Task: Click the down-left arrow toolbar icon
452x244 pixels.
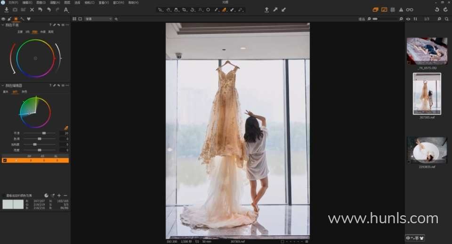Action: 283,10
